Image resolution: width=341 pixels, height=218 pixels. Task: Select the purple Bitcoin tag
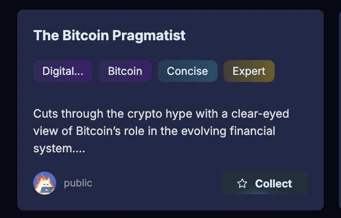(125, 71)
